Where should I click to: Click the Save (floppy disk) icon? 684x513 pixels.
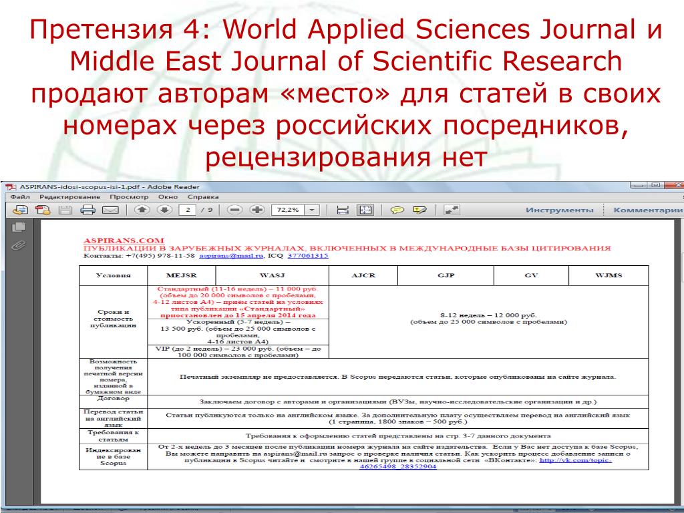coord(65,210)
